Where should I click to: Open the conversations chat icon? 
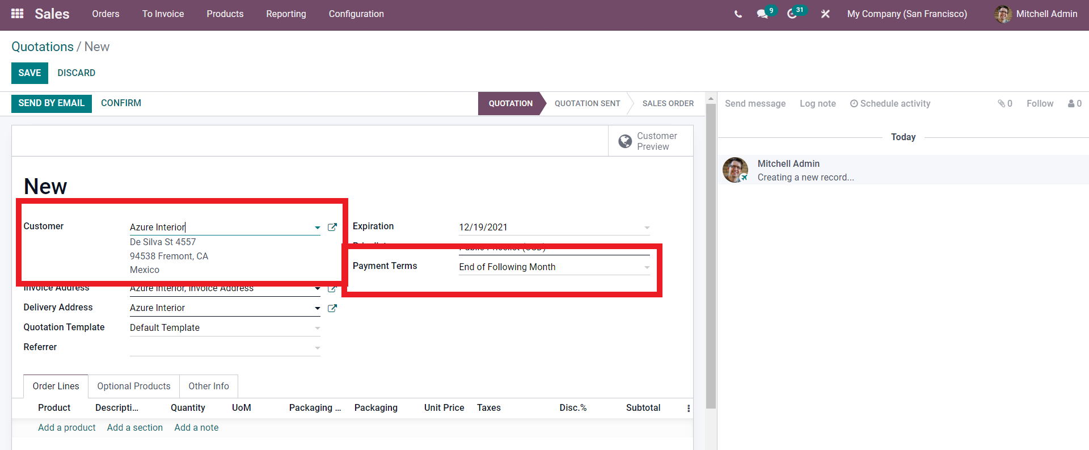pyautogui.click(x=762, y=14)
